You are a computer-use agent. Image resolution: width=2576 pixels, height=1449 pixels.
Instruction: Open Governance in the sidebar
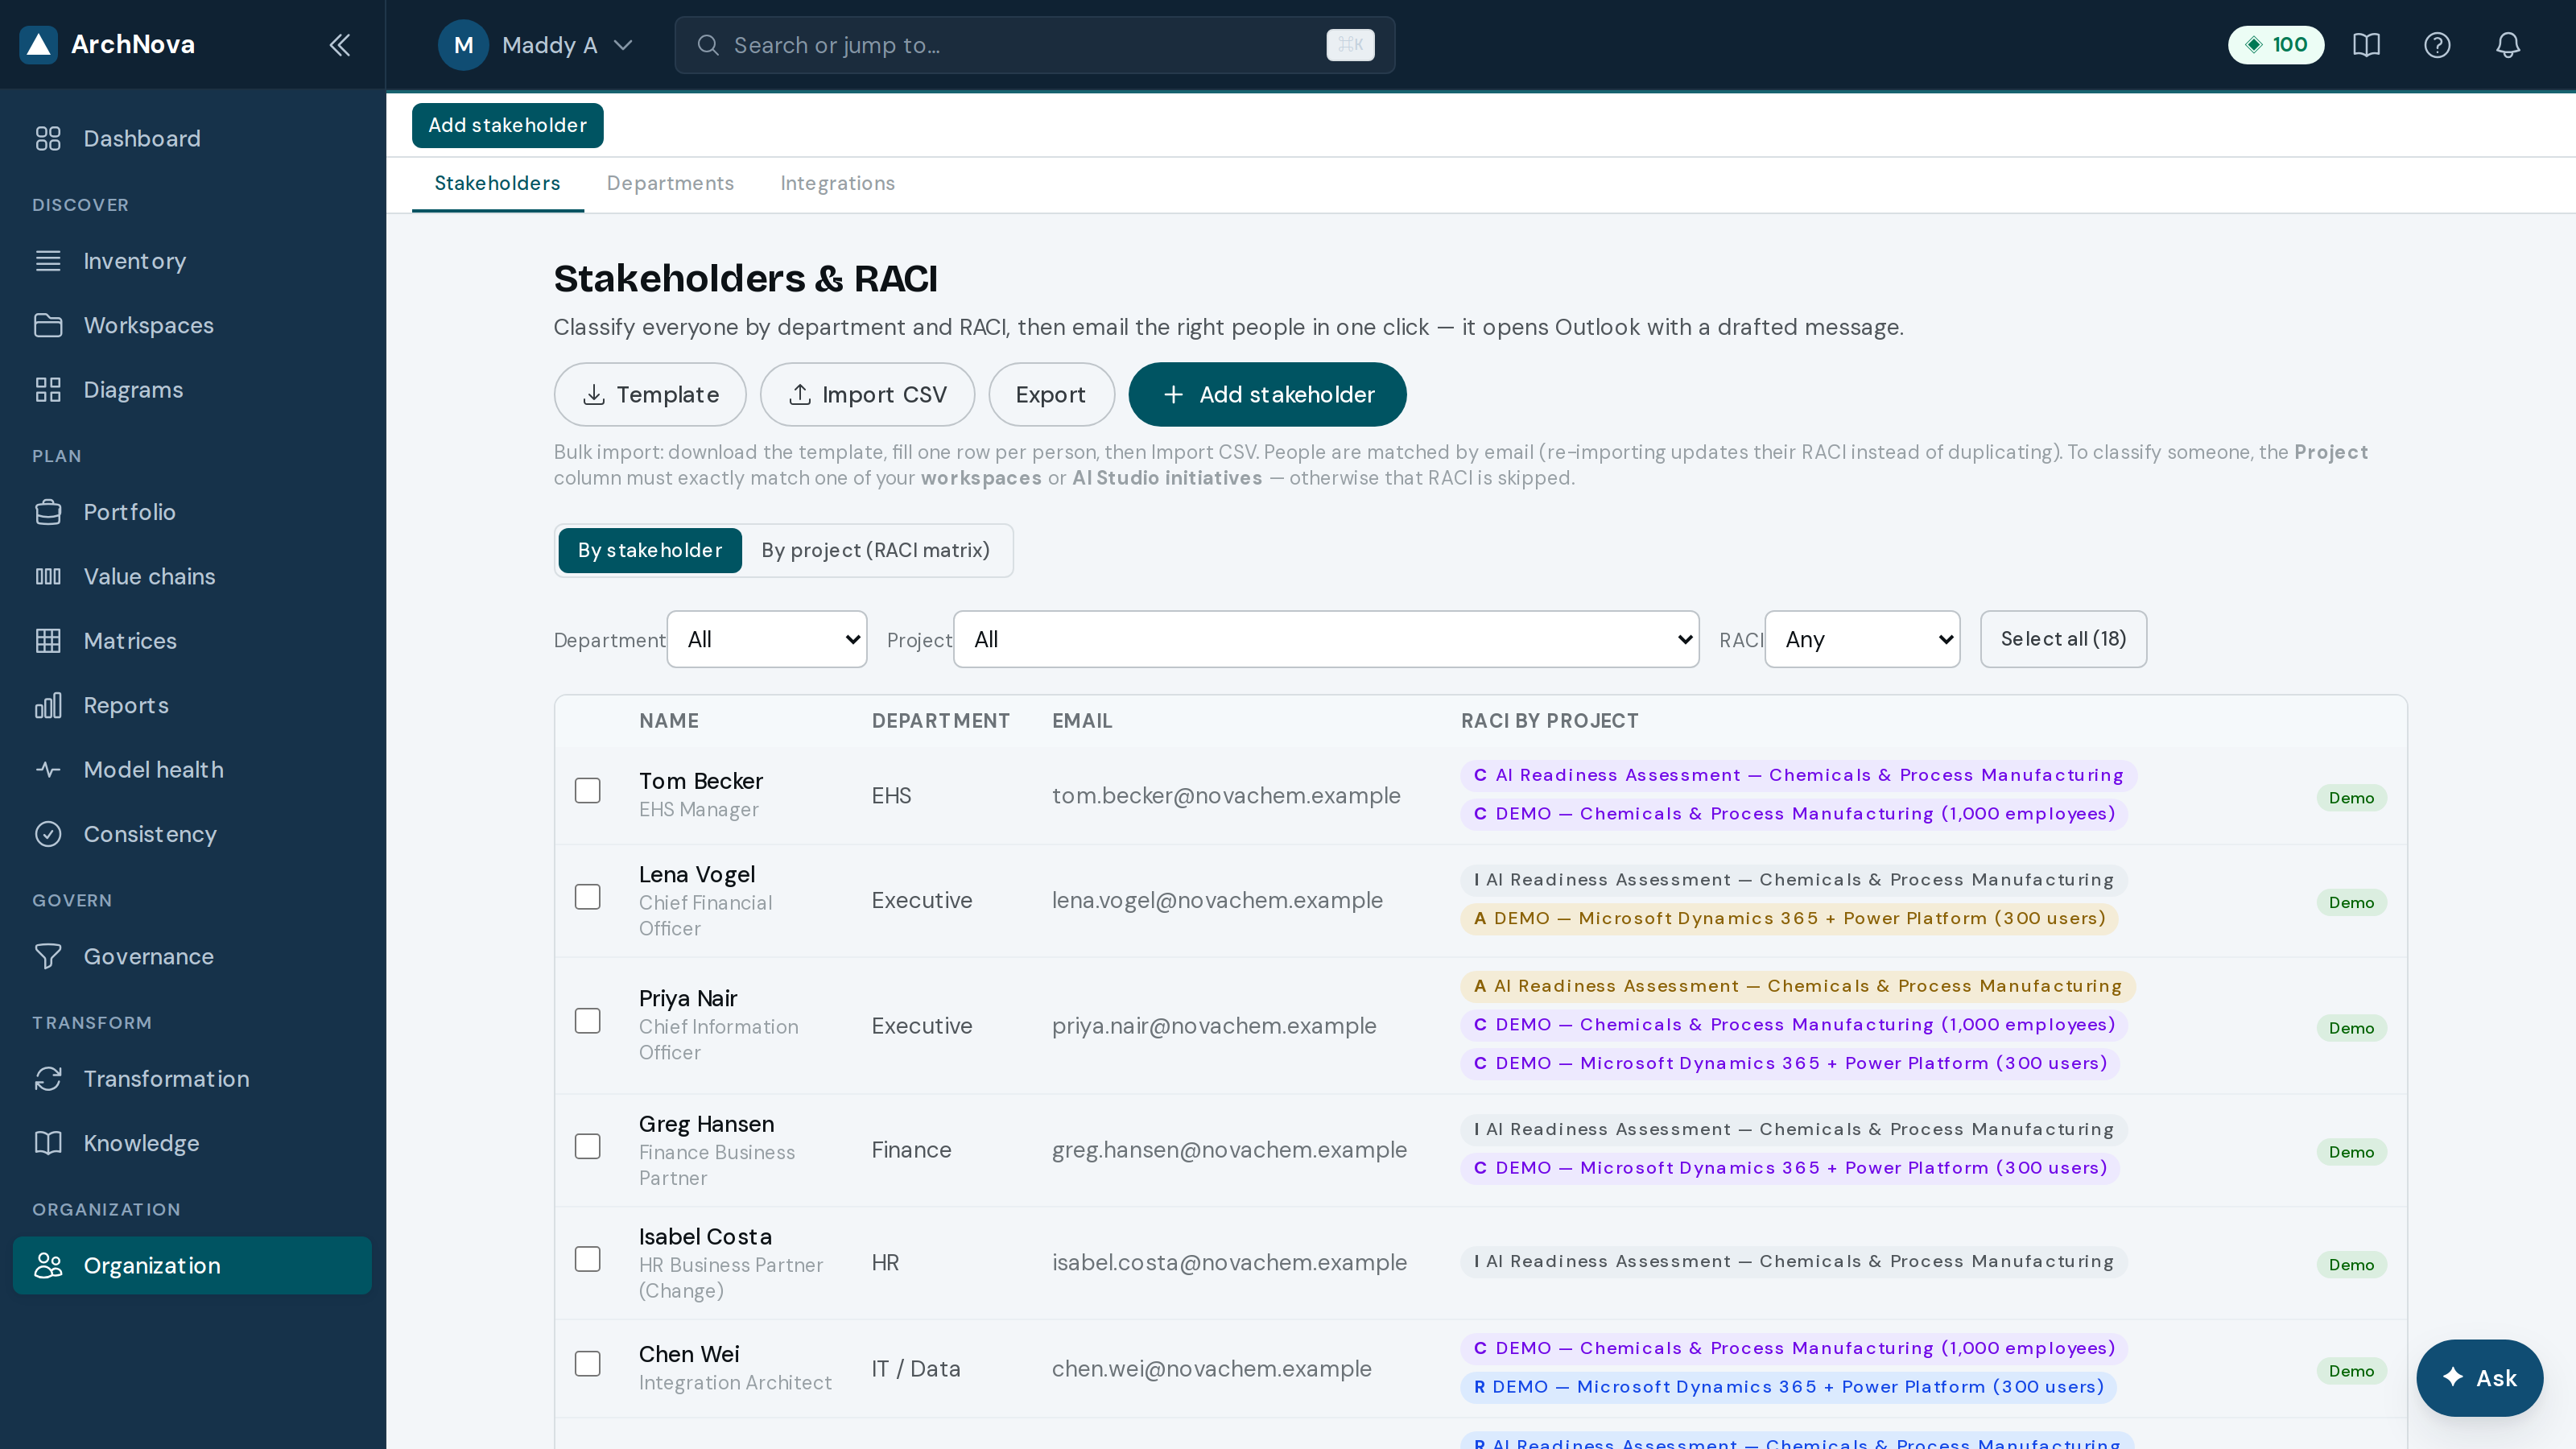192,956
